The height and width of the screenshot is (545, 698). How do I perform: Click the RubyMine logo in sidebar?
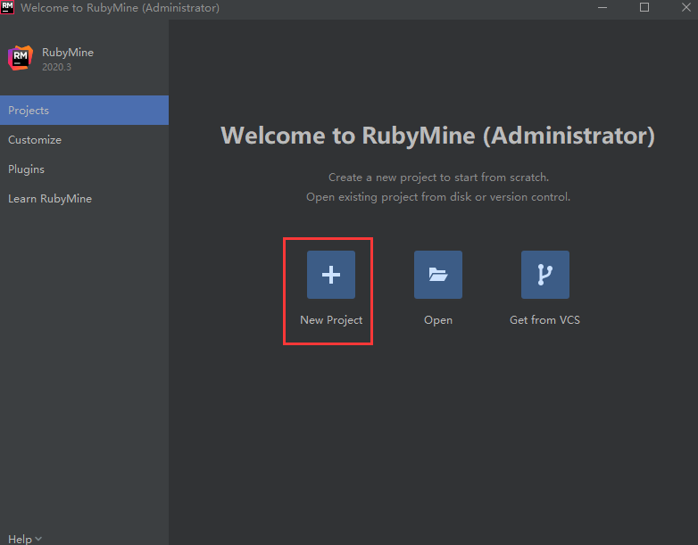(x=20, y=58)
